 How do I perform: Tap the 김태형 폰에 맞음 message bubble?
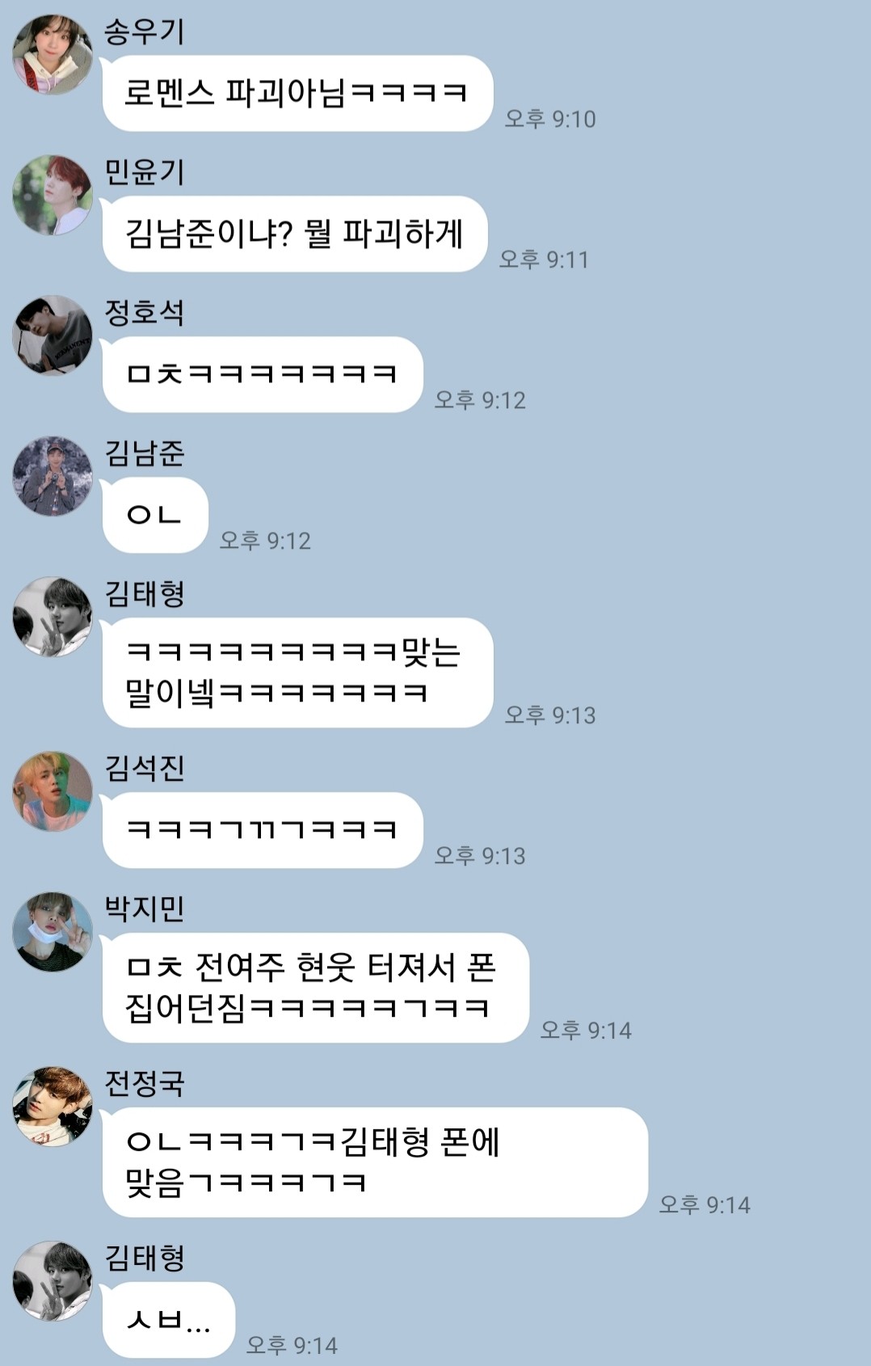375,1162
